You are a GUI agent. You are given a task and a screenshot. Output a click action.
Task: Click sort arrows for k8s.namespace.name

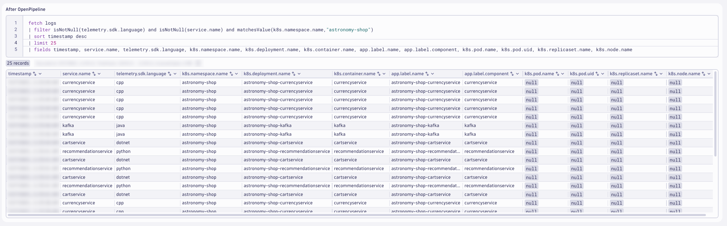tap(231, 74)
